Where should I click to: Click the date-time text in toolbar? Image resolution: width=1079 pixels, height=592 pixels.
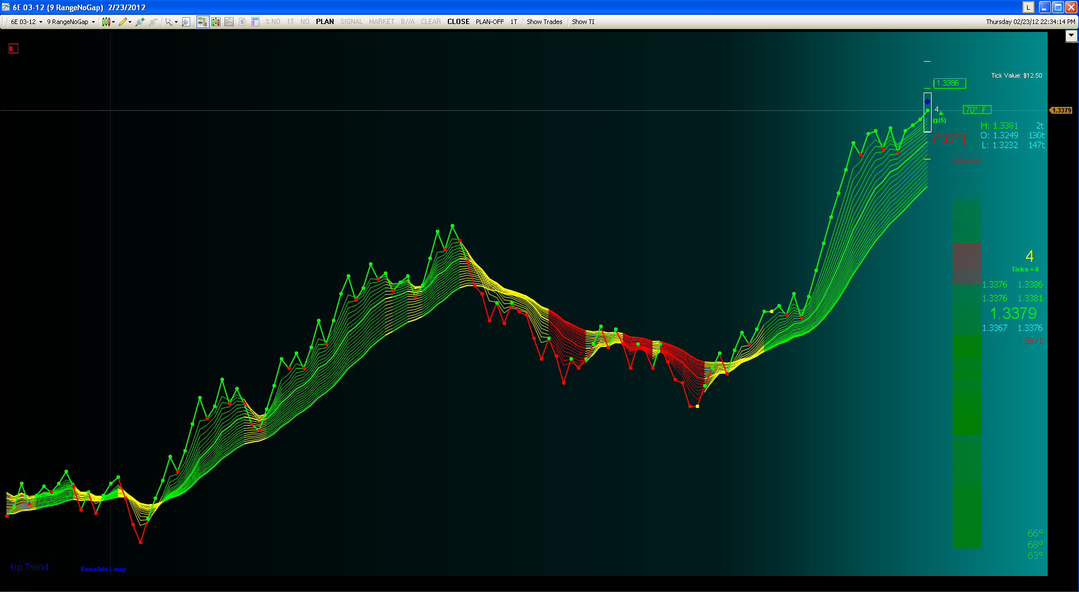coord(1030,22)
